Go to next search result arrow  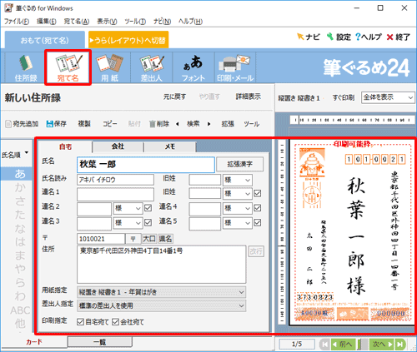click(x=209, y=124)
